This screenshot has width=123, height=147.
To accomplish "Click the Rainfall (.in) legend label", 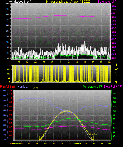I will click(x=7, y=87).
